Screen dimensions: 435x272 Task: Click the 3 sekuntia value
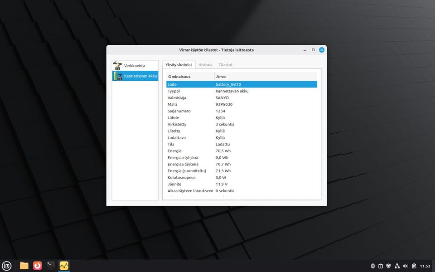(225, 124)
